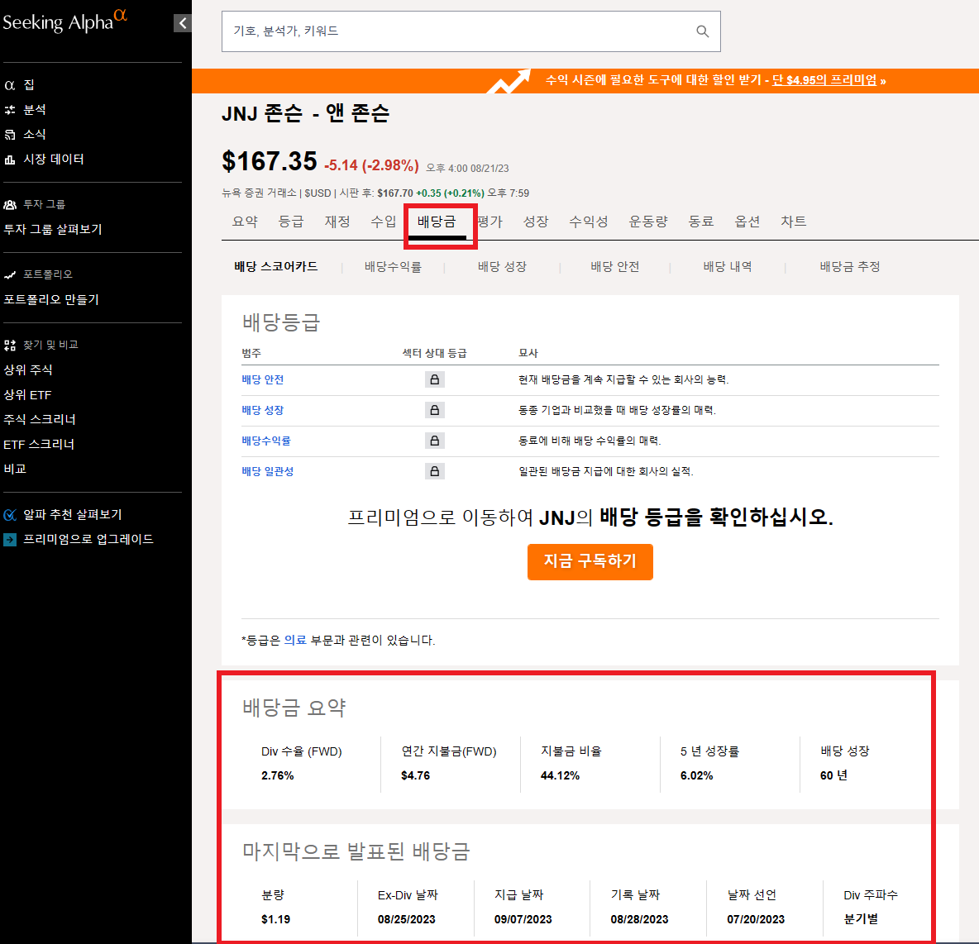Click the search magnifier icon
The width and height of the screenshot is (979, 944).
point(702,31)
